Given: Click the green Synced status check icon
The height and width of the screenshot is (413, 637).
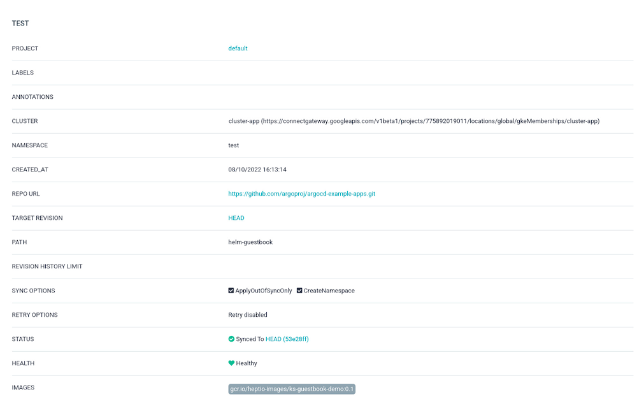Looking at the screenshot, I should tap(231, 339).
